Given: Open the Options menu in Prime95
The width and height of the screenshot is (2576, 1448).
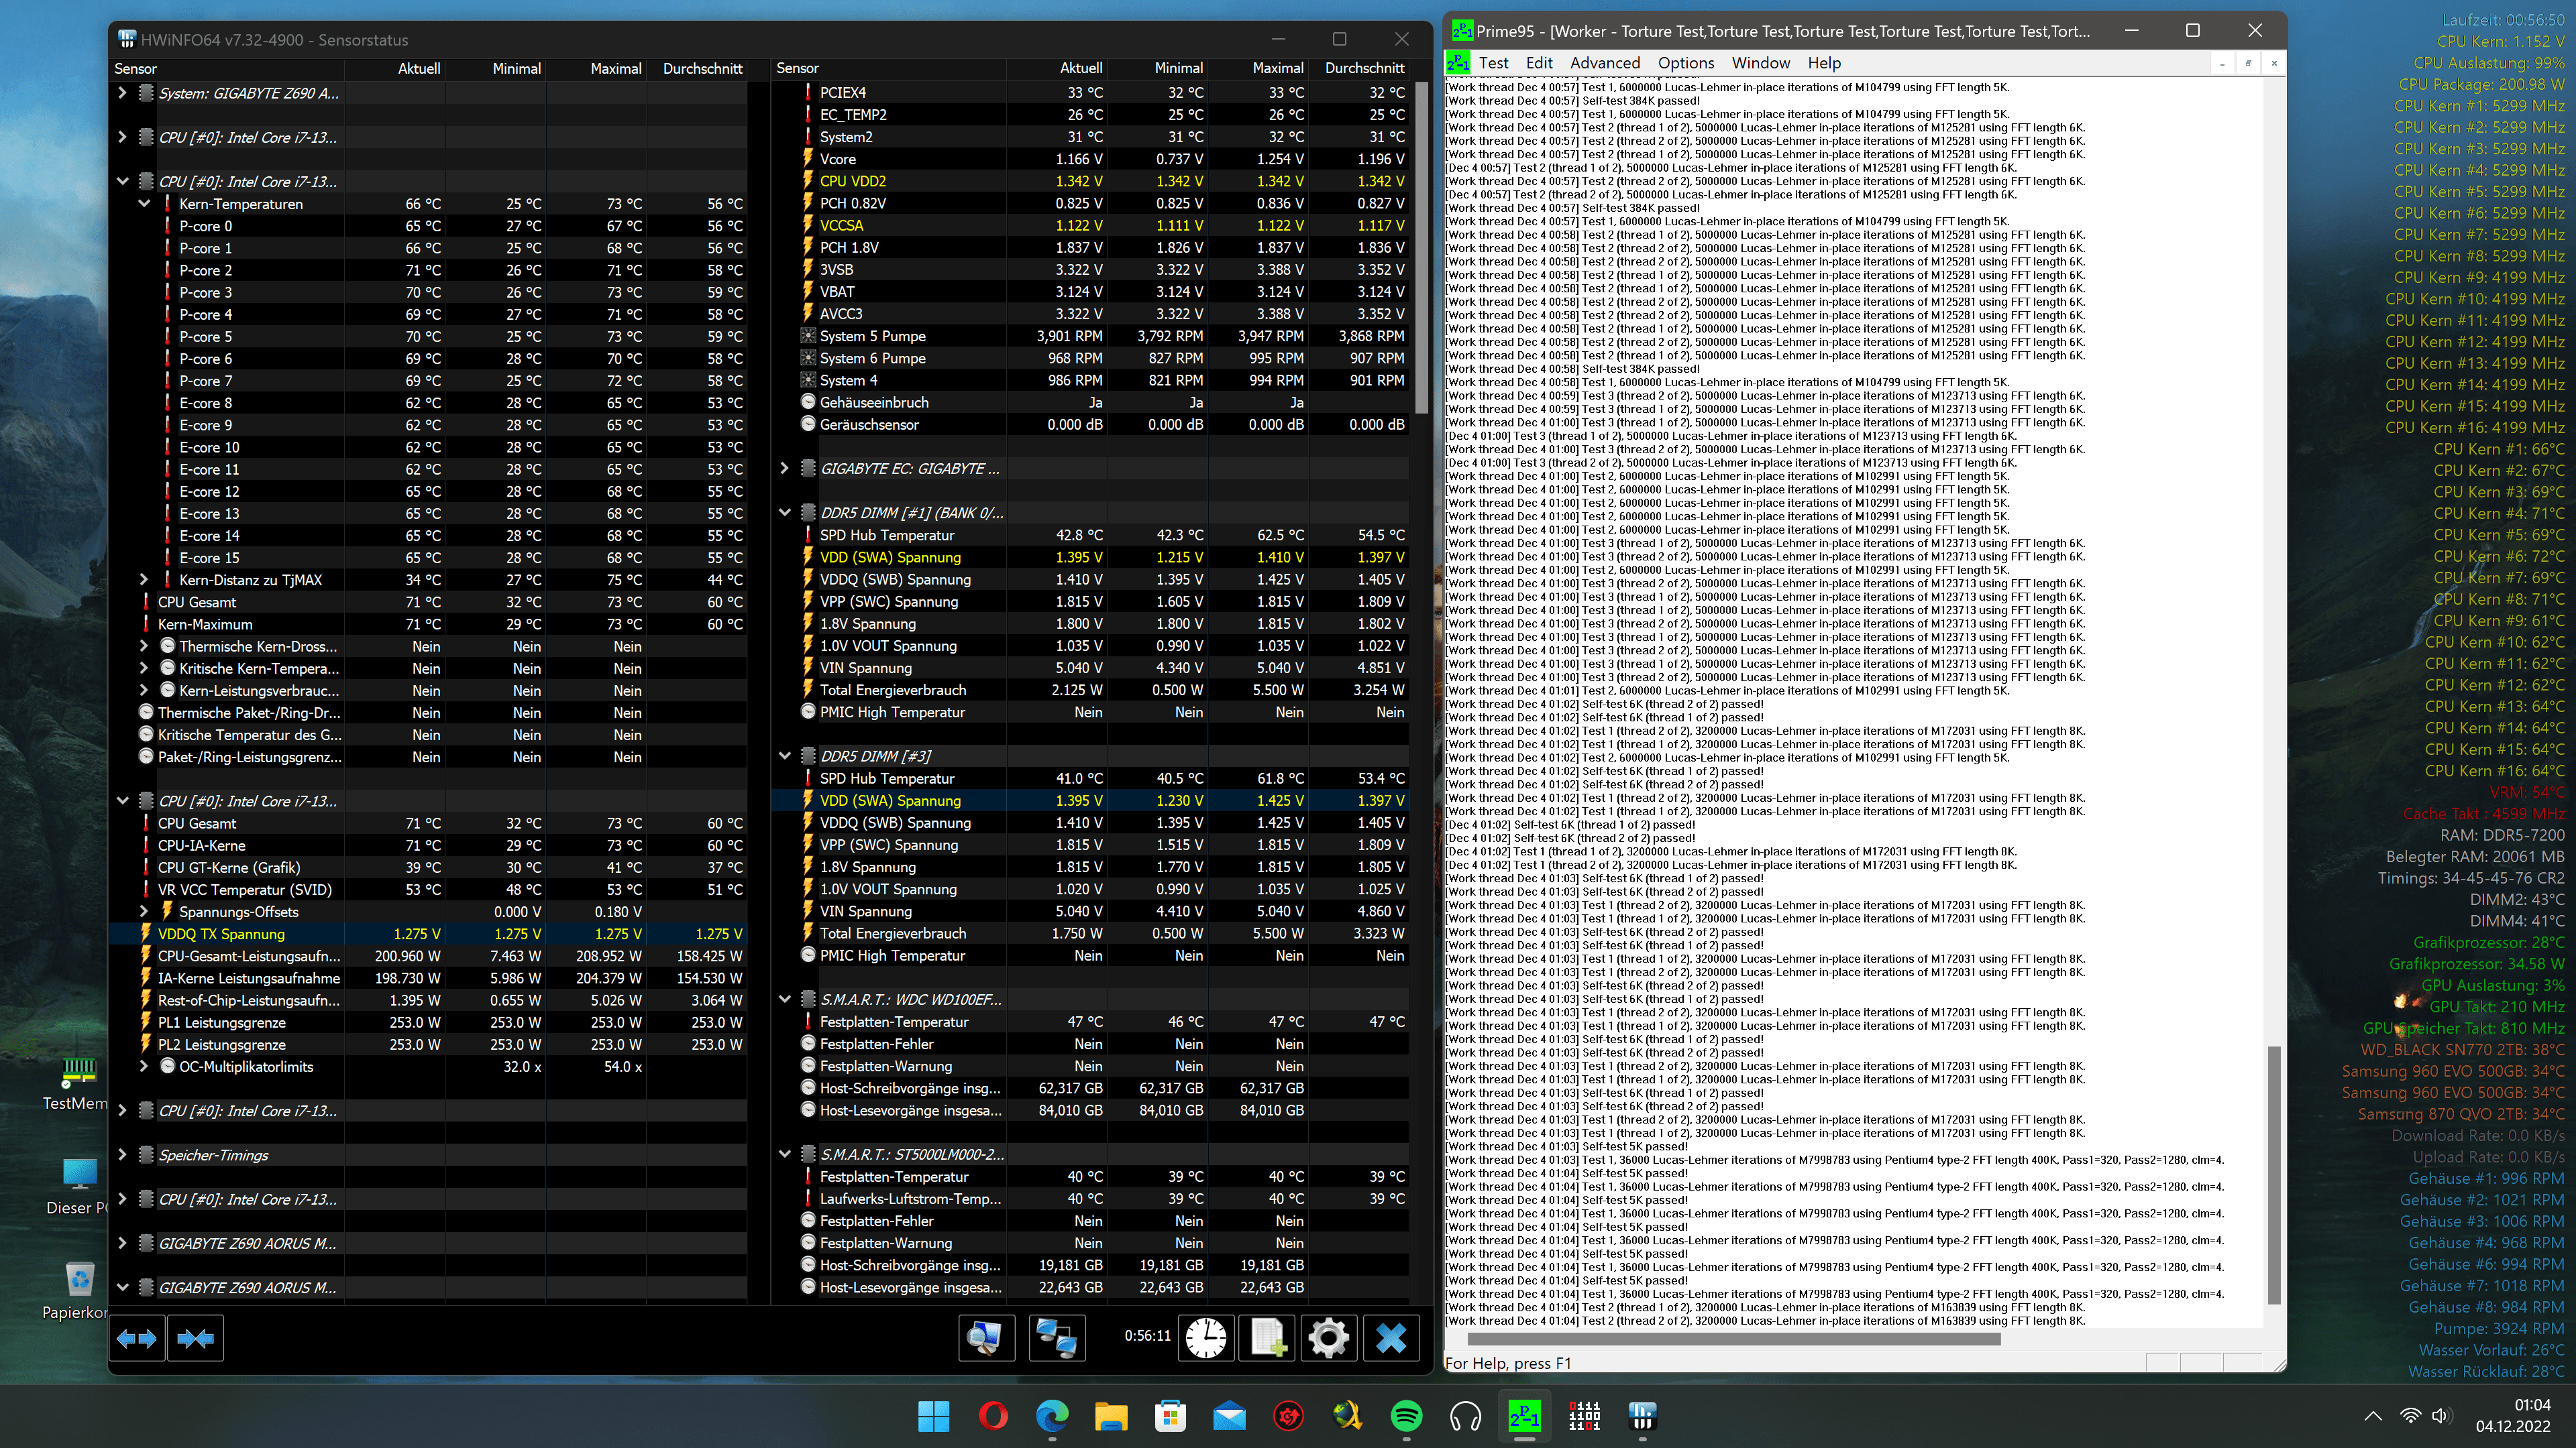Looking at the screenshot, I should [x=1685, y=63].
